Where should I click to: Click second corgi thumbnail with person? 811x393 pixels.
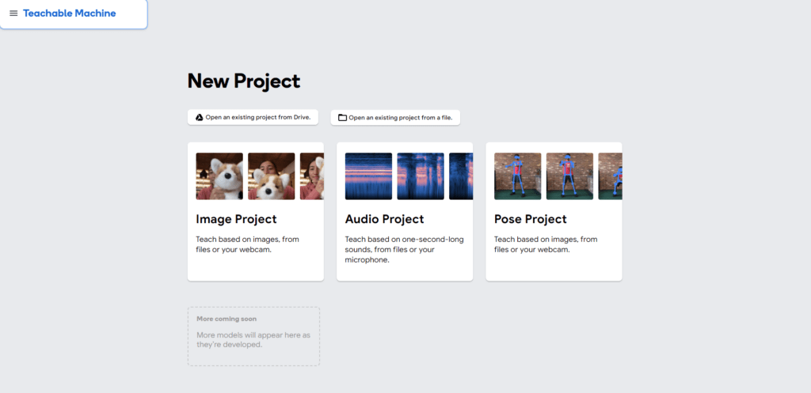272,176
